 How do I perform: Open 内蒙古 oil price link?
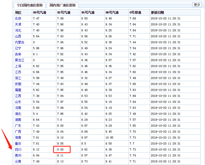(19, 42)
